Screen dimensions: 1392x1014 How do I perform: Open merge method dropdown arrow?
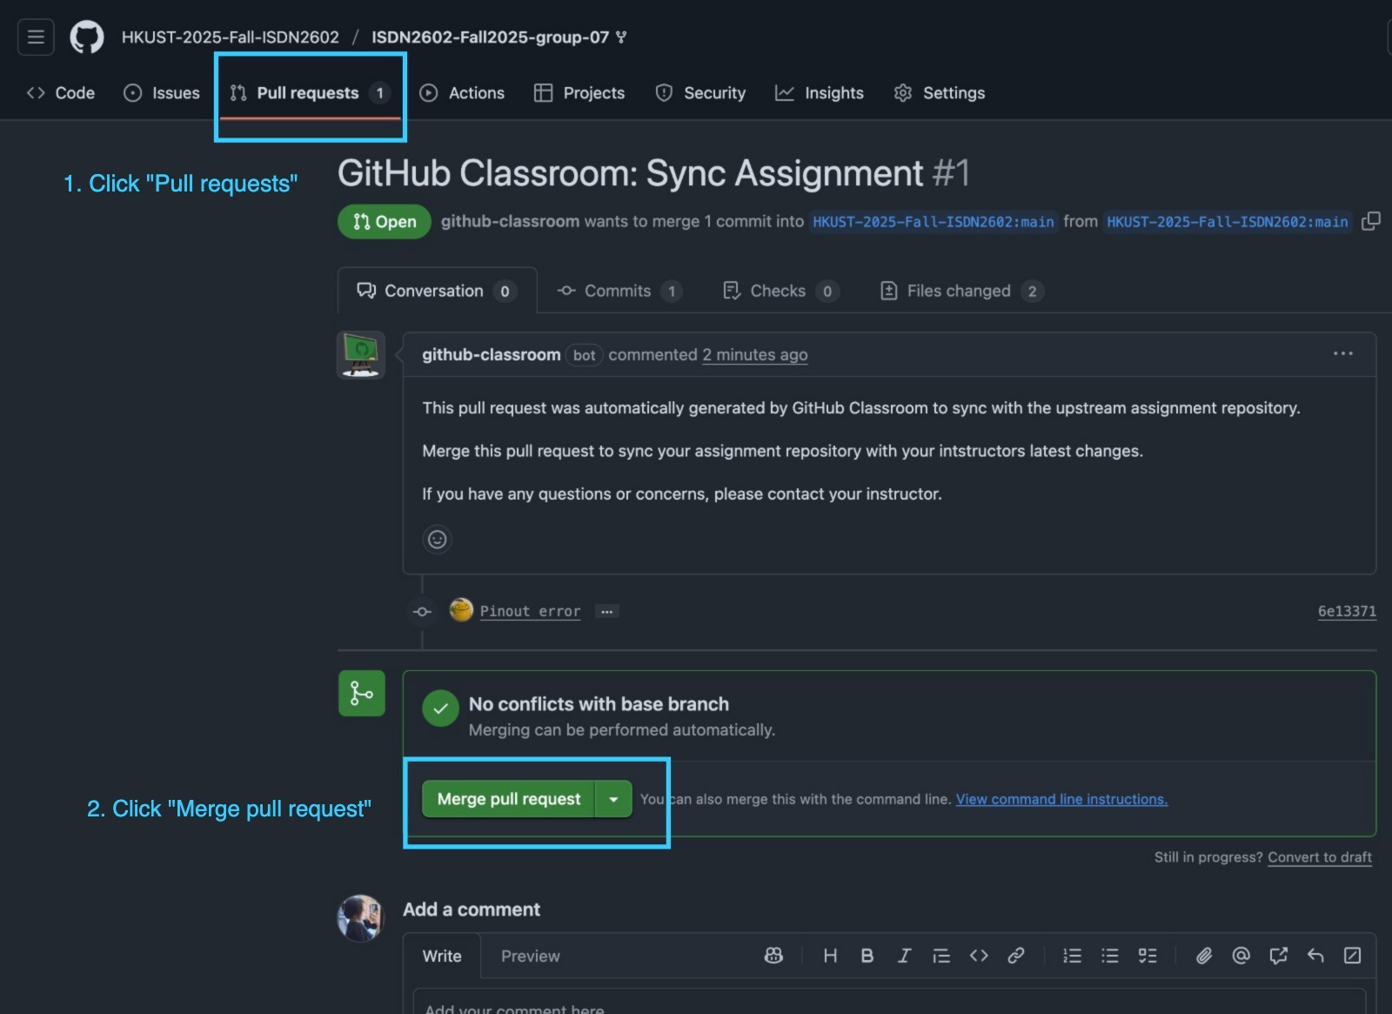click(613, 799)
